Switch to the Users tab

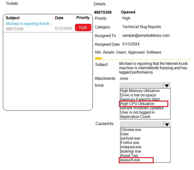pos(121,52)
